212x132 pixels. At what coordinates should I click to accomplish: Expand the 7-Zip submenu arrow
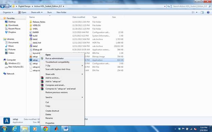coord(82,66)
